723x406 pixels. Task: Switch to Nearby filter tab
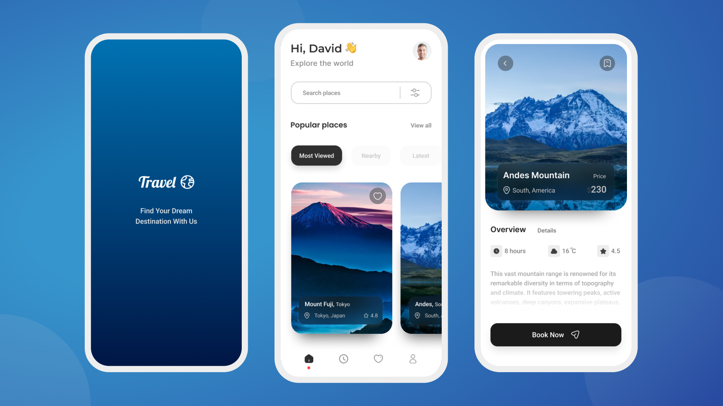point(371,155)
